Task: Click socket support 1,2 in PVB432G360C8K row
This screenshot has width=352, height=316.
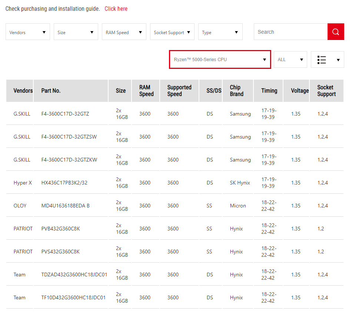Action: click(x=321, y=229)
